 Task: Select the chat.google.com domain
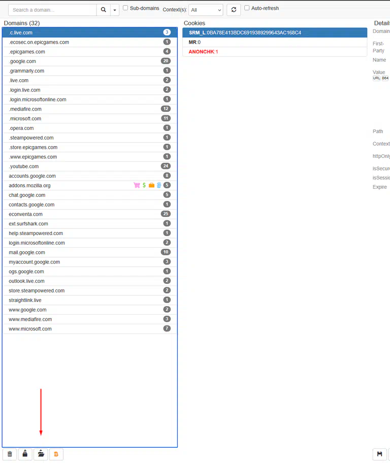pos(90,195)
